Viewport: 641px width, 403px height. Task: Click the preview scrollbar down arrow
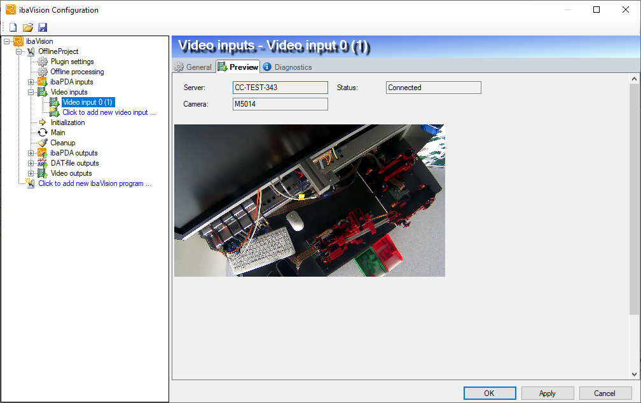634,374
